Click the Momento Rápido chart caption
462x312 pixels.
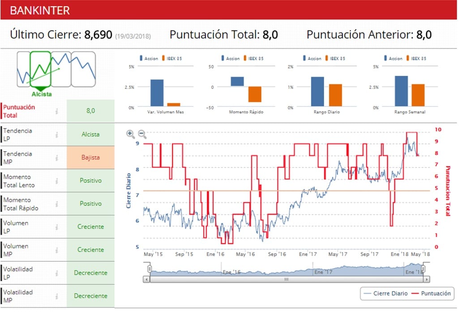tap(246, 112)
